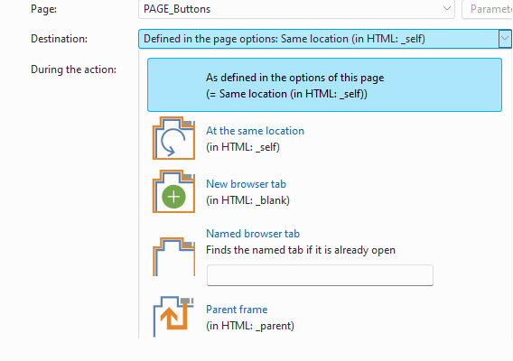Choose the Parent frame link text
The width and height of the screenshot is (513, 361).
click(x=237, y=310)
